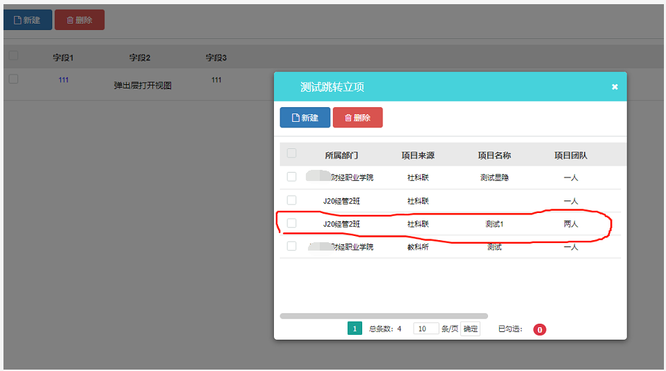Check the row with project name 测试显隐
The width and height of the screenshot is (666, 371).
pyautogui.click(x=291, y=177)
